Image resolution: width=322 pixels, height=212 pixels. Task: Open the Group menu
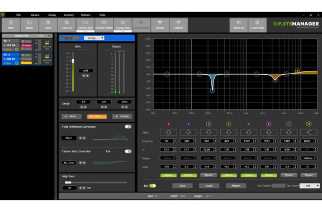pos(52,15)
